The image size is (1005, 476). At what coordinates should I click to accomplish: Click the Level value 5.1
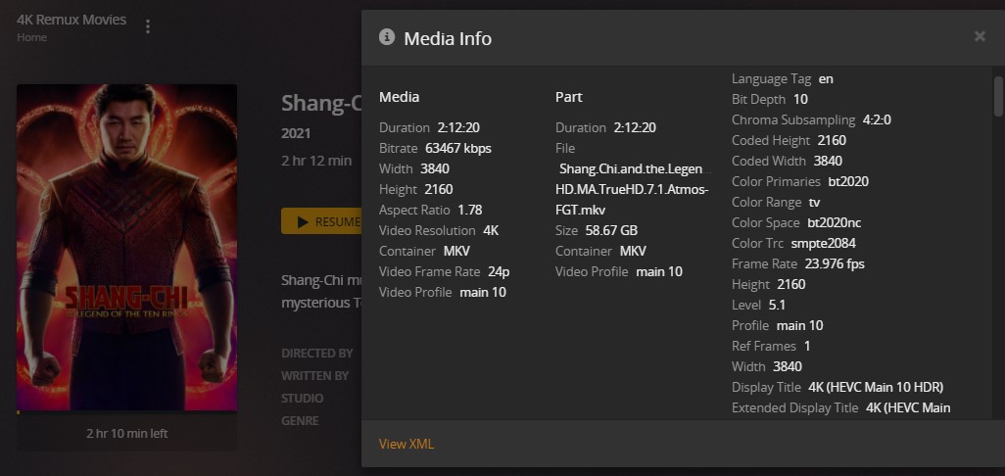(778, 305)
